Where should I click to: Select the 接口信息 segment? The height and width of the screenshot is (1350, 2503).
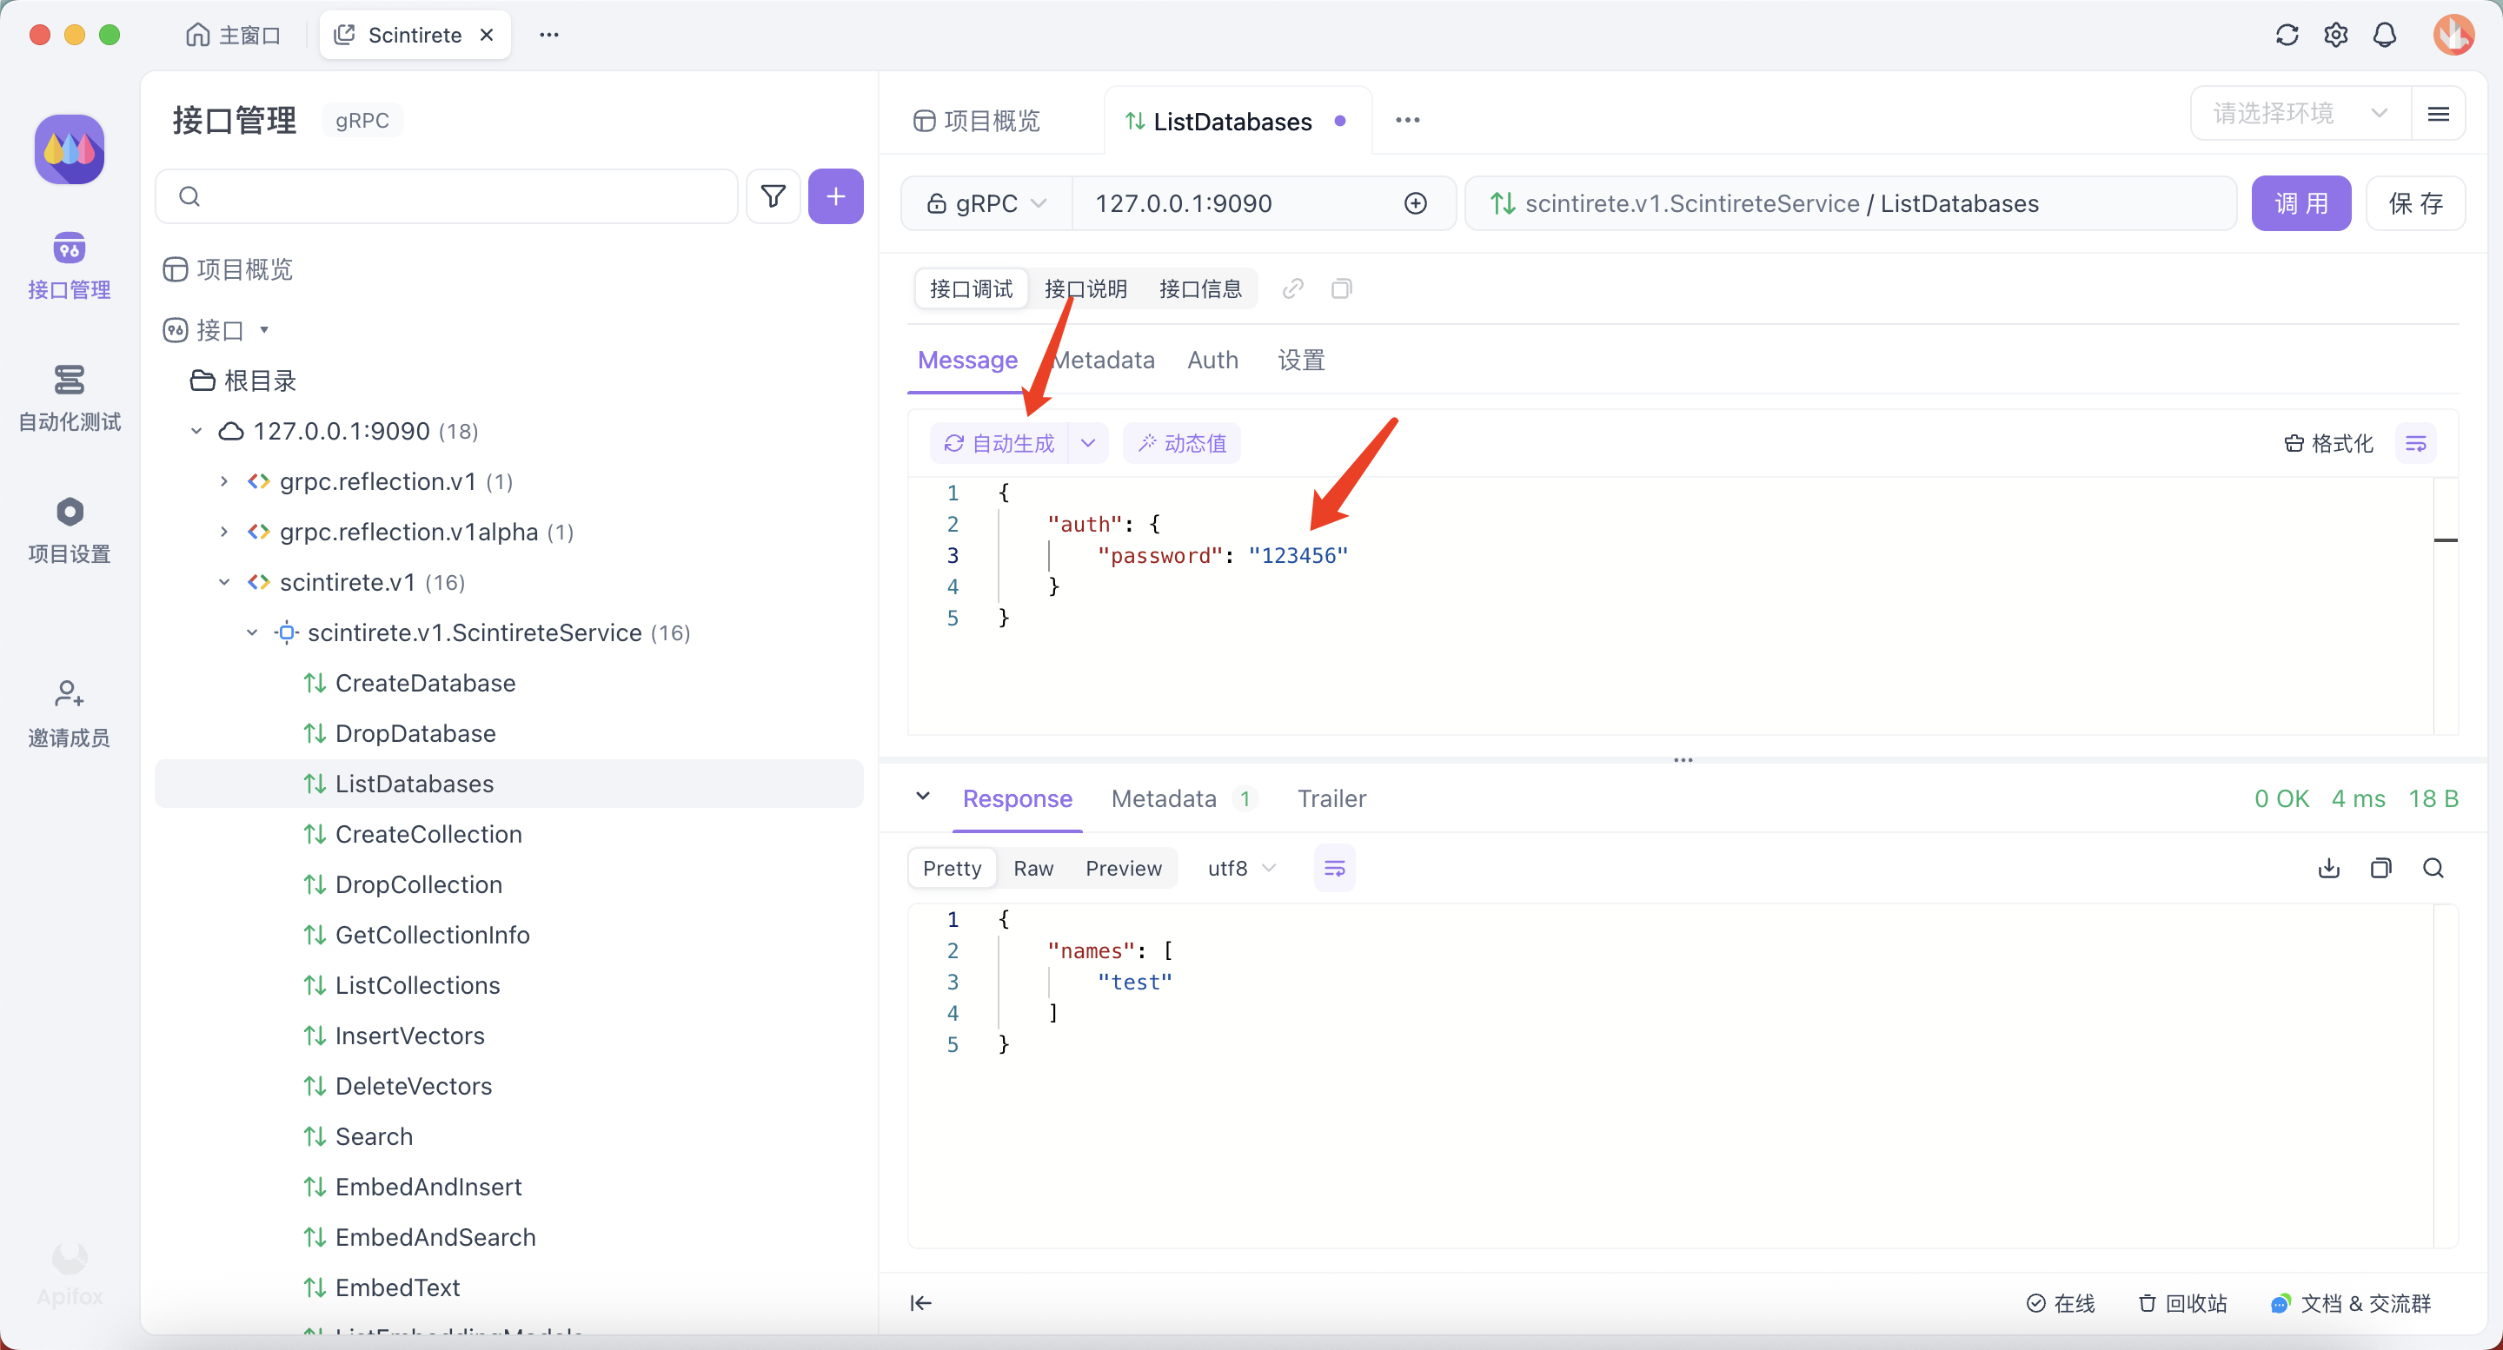point(1200,288)
